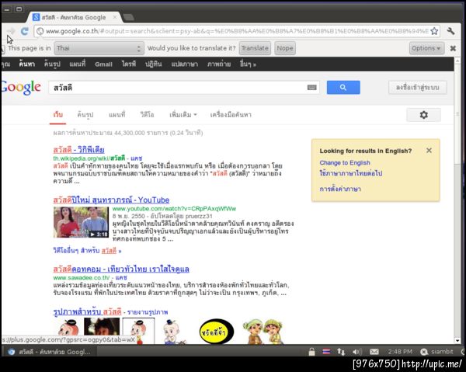Click the ใช้ภาษาภาษาไทยต่อไป link
The height and width of the screenshot is (372, 466).
(351, 173)
